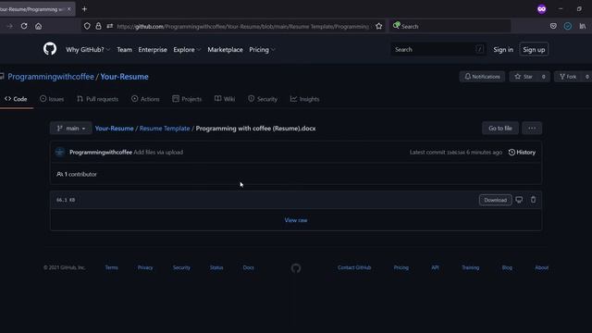Open the Privacy footer link
This screenshot has width=592, height=333.
click(145, 267)
